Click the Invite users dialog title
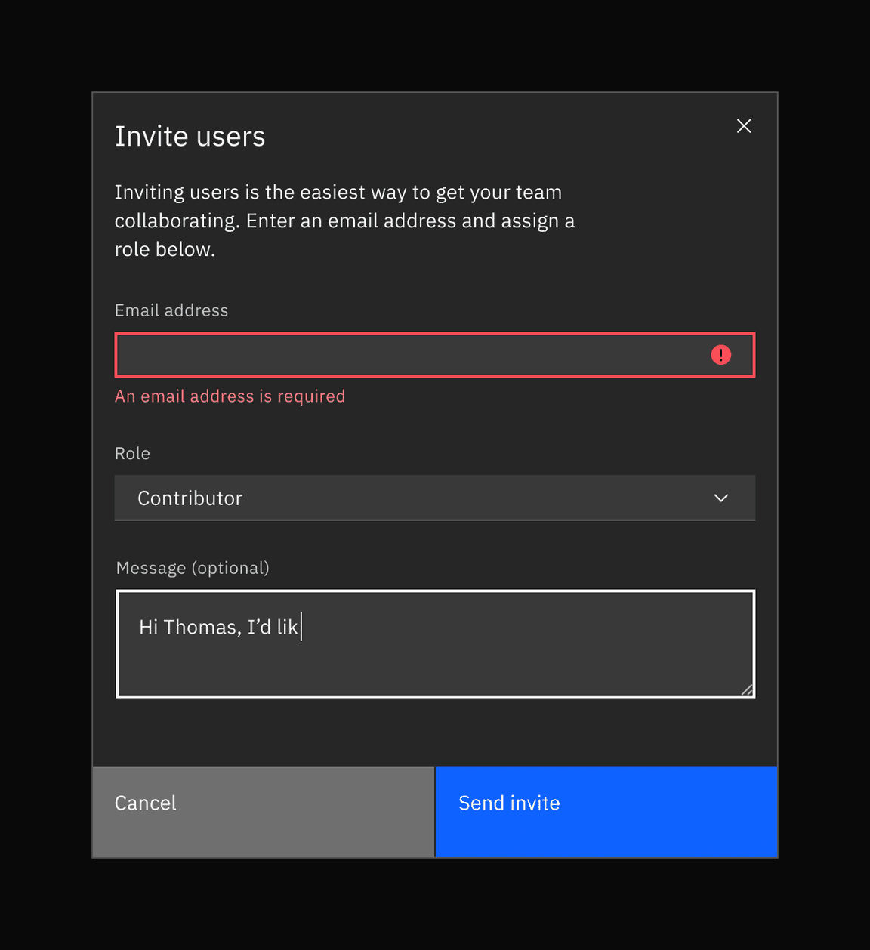Image resolution: width=870 pixels, height=950 pixels. 190,136
